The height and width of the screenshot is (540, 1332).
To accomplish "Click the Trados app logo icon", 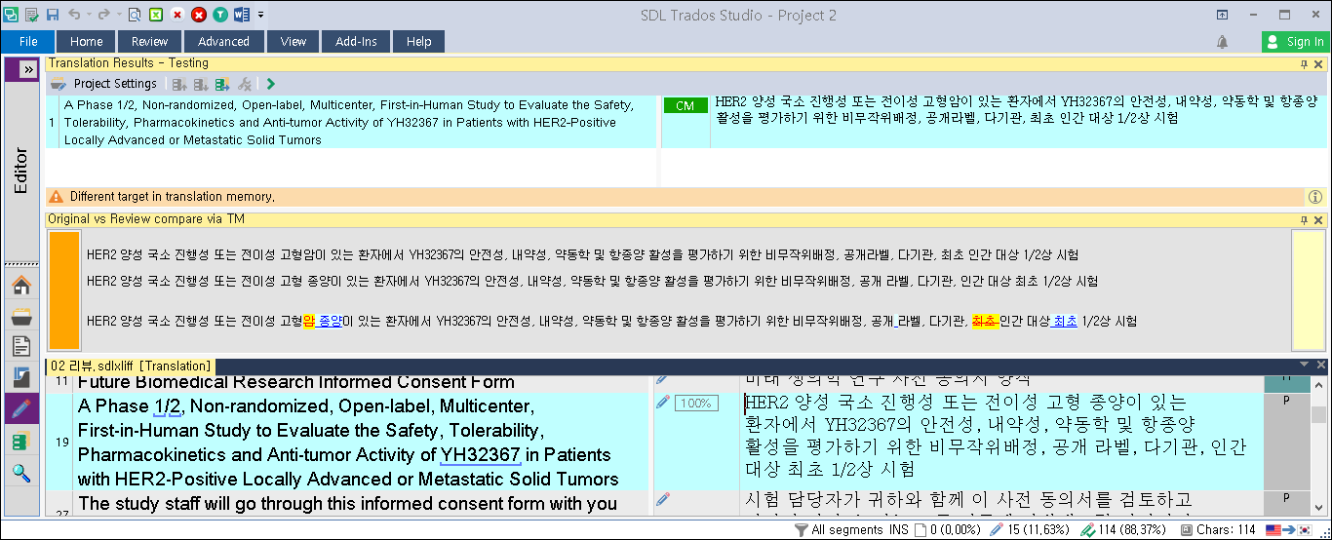I will (x=11, y=15).
